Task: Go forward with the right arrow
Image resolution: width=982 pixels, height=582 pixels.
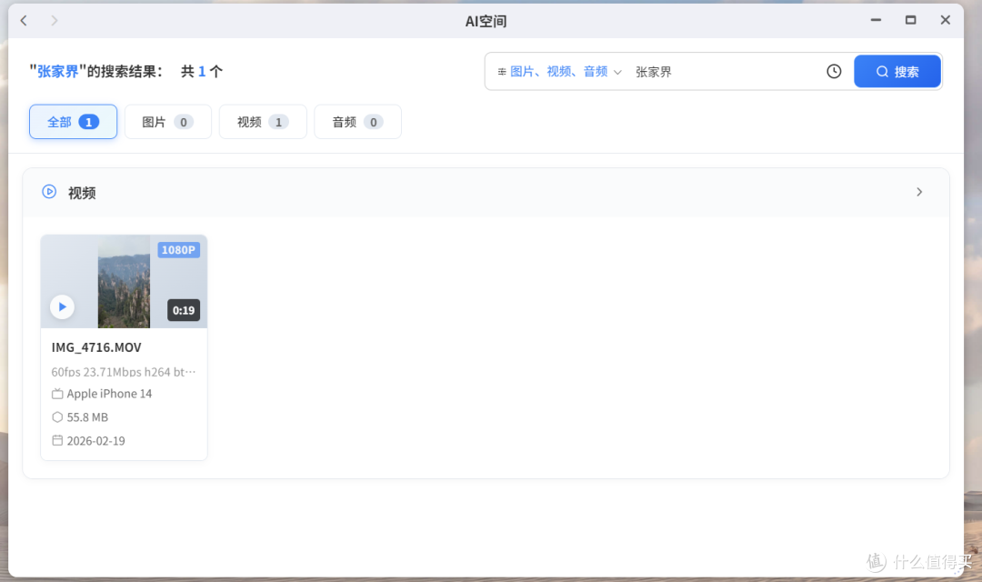Action: point(55,21)
